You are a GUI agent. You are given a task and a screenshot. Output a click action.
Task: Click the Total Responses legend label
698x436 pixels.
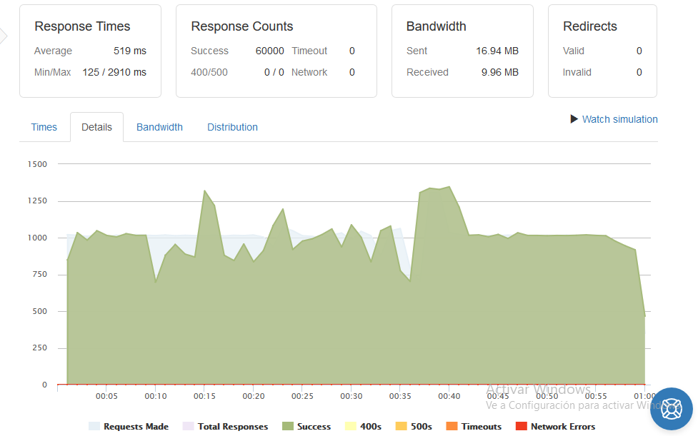233,427
